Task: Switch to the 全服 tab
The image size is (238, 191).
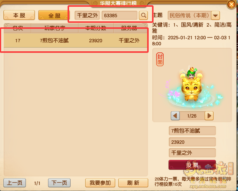Action: (53, 15)
